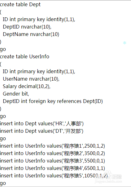Click the foreign key references Dept(ID) line
The width and height of the screenshot is (131, 187).
[x=53, y=101]
